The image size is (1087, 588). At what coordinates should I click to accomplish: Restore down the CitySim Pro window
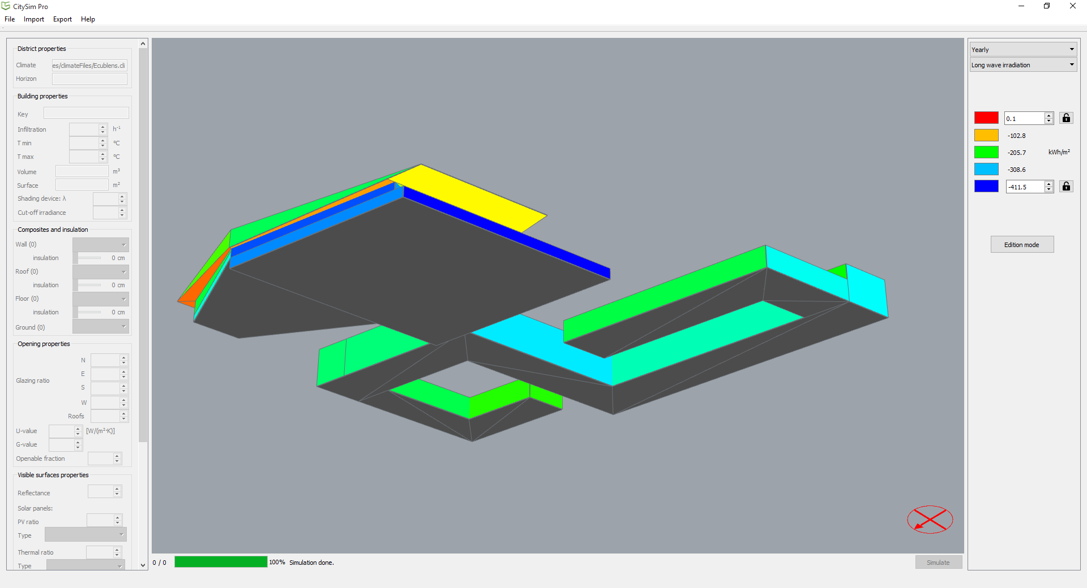pyautogui.click(x=1047, y=6)
